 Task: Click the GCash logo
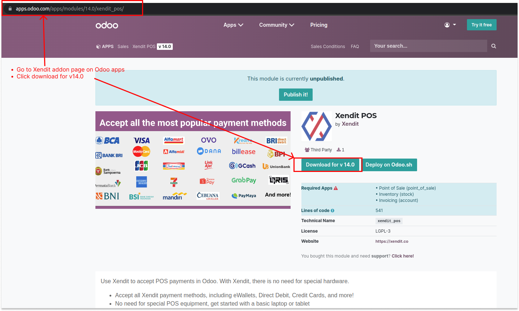(x=242, y=166)
